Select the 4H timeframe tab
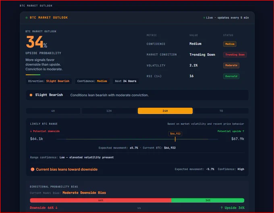This screenshot has height=213, width=274. [53, 111]
